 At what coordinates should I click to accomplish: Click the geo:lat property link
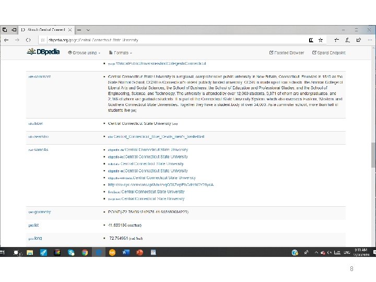point(33,225)
